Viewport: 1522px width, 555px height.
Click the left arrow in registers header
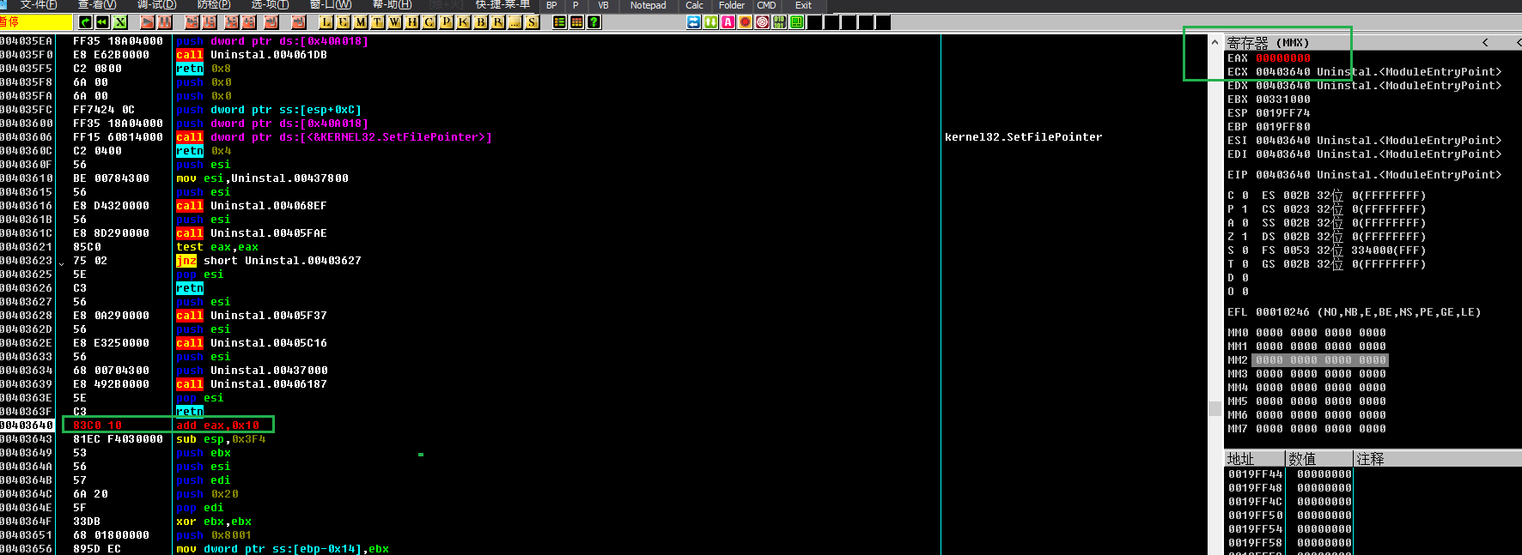point(1485,43)
